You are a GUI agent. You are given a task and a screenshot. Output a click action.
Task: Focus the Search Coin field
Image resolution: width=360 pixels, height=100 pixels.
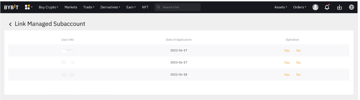pyautogui.click(x=178, y=7)
